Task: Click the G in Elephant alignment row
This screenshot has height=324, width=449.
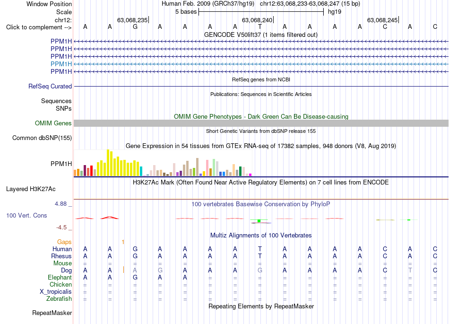Action: 135,277
